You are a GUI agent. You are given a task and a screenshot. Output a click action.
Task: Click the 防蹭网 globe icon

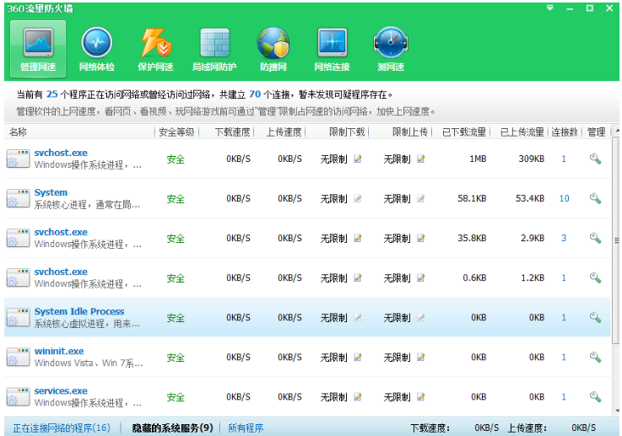273,49
